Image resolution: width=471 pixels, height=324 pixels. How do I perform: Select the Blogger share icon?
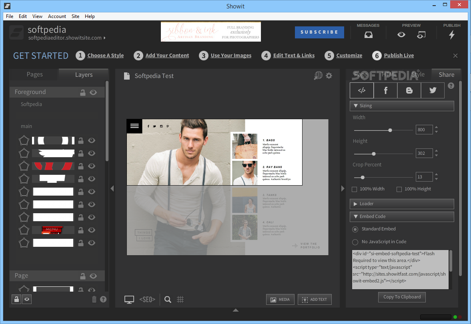click(x=409, y=90)
